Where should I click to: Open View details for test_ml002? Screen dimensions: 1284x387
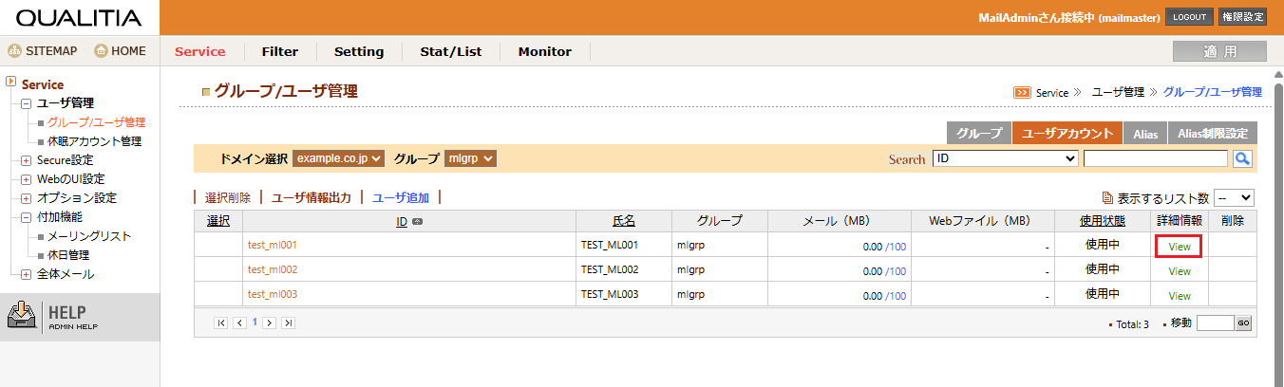[1179, 270]
